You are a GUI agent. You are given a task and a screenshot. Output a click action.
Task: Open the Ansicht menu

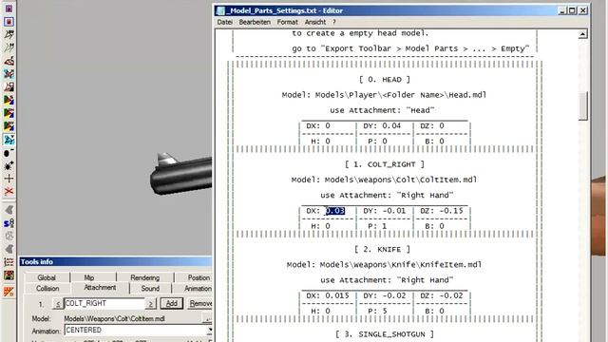[315, 22]
